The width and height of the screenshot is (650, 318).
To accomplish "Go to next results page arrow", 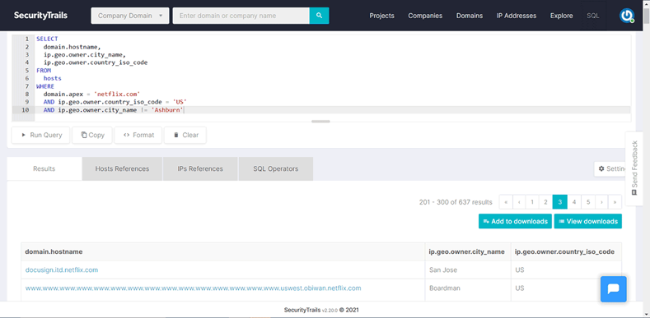I will click(602, 202).
